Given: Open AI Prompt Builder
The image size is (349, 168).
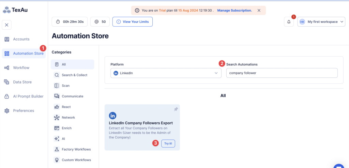Looking at the screenshot, I should 24,96.
